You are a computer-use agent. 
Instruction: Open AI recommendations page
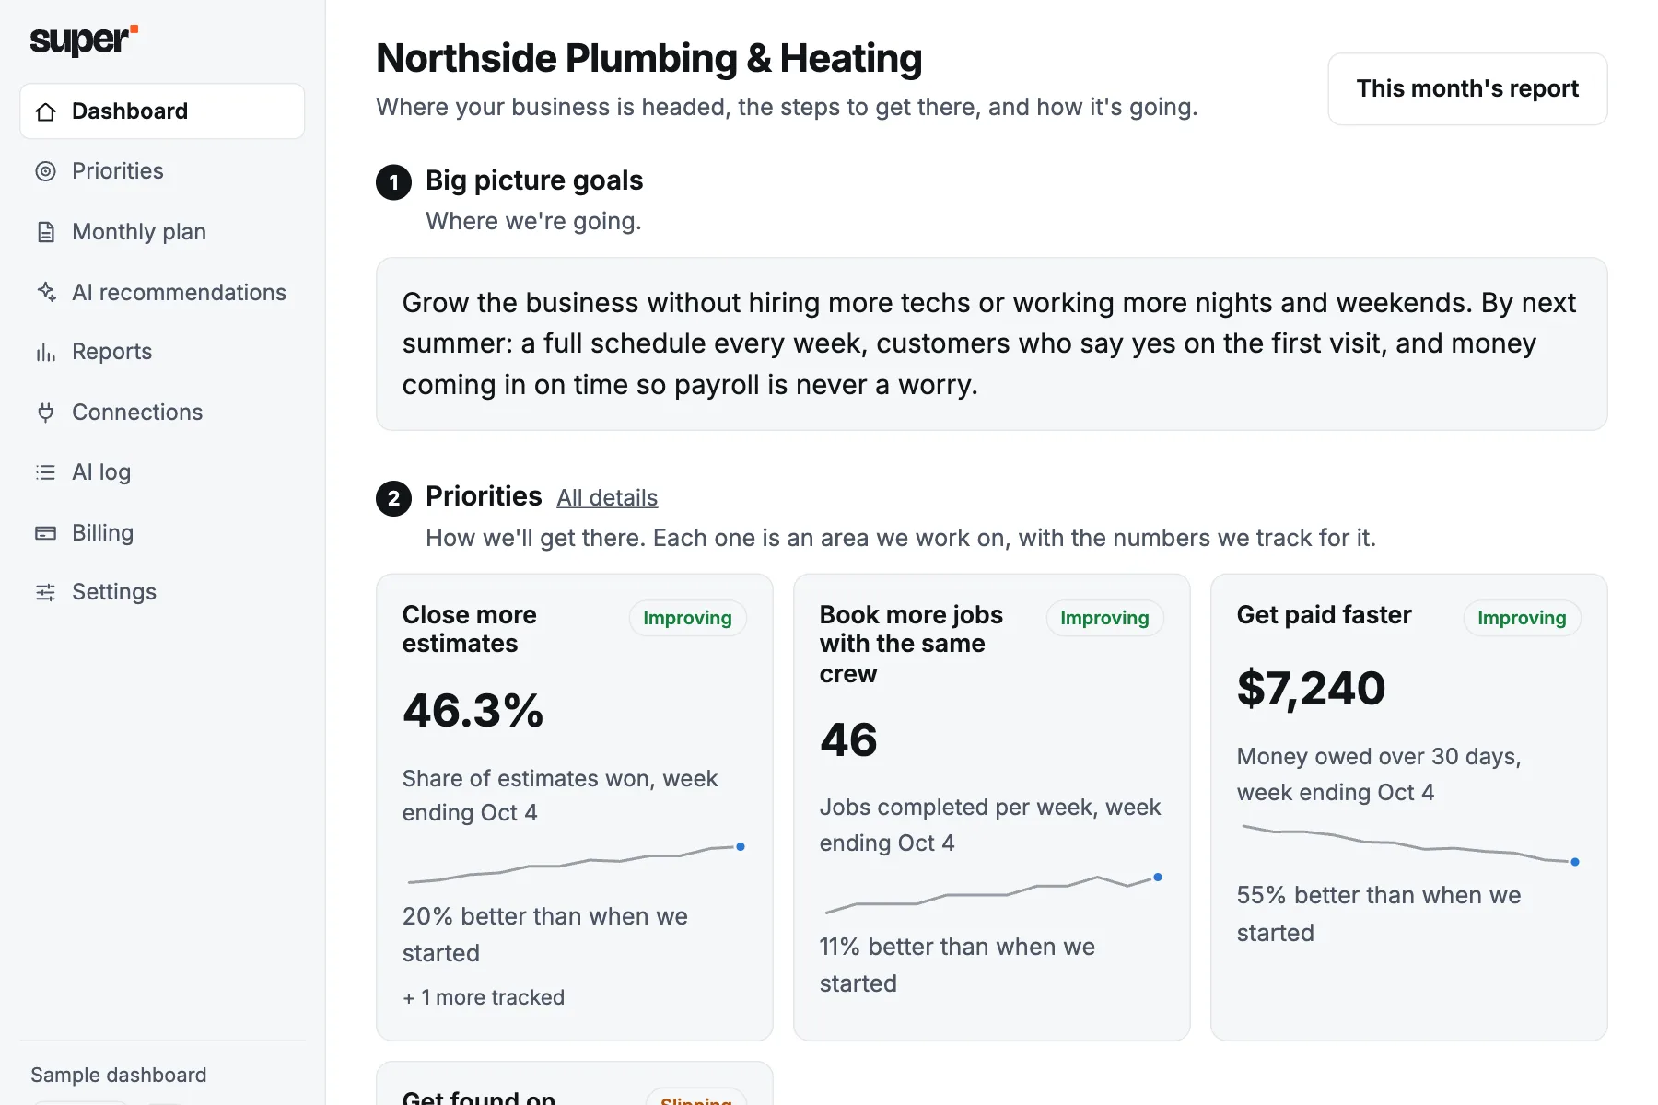(162, 292)
